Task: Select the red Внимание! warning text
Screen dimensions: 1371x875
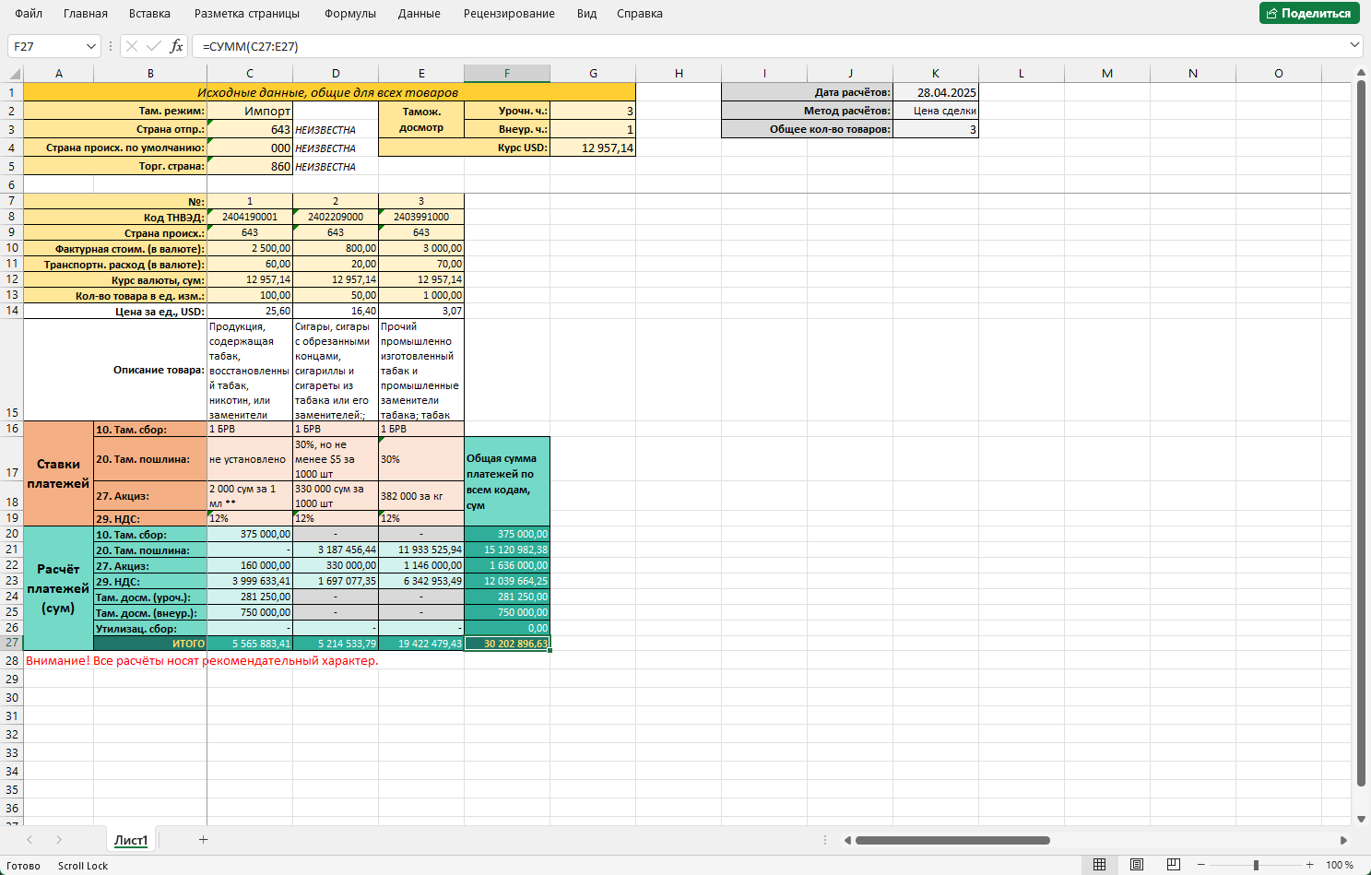Action: coord(202,660)
